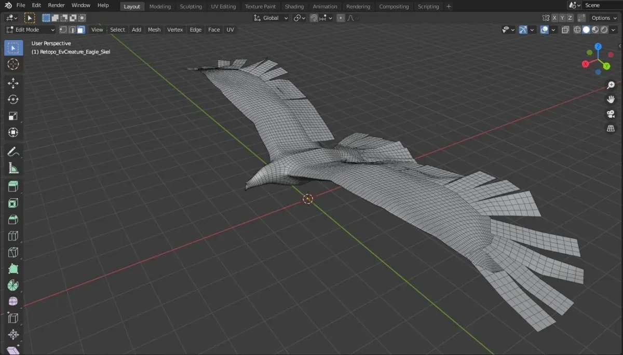The image size is (623, 355).
Task: Click the Blender logo icon
Action: click(8, 5)
